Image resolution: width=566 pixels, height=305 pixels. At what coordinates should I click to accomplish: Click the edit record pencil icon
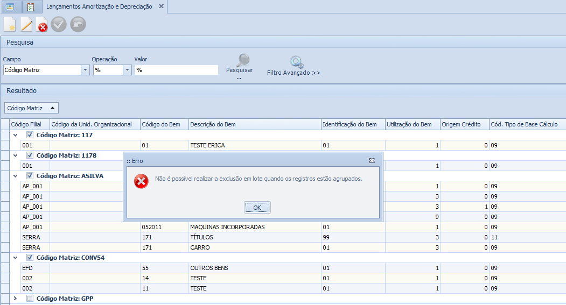[26, 24]
